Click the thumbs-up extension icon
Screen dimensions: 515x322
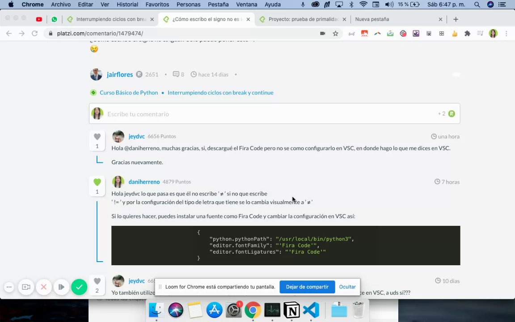tap(455, 34)
